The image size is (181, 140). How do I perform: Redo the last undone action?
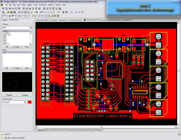(x=79, y=12)
